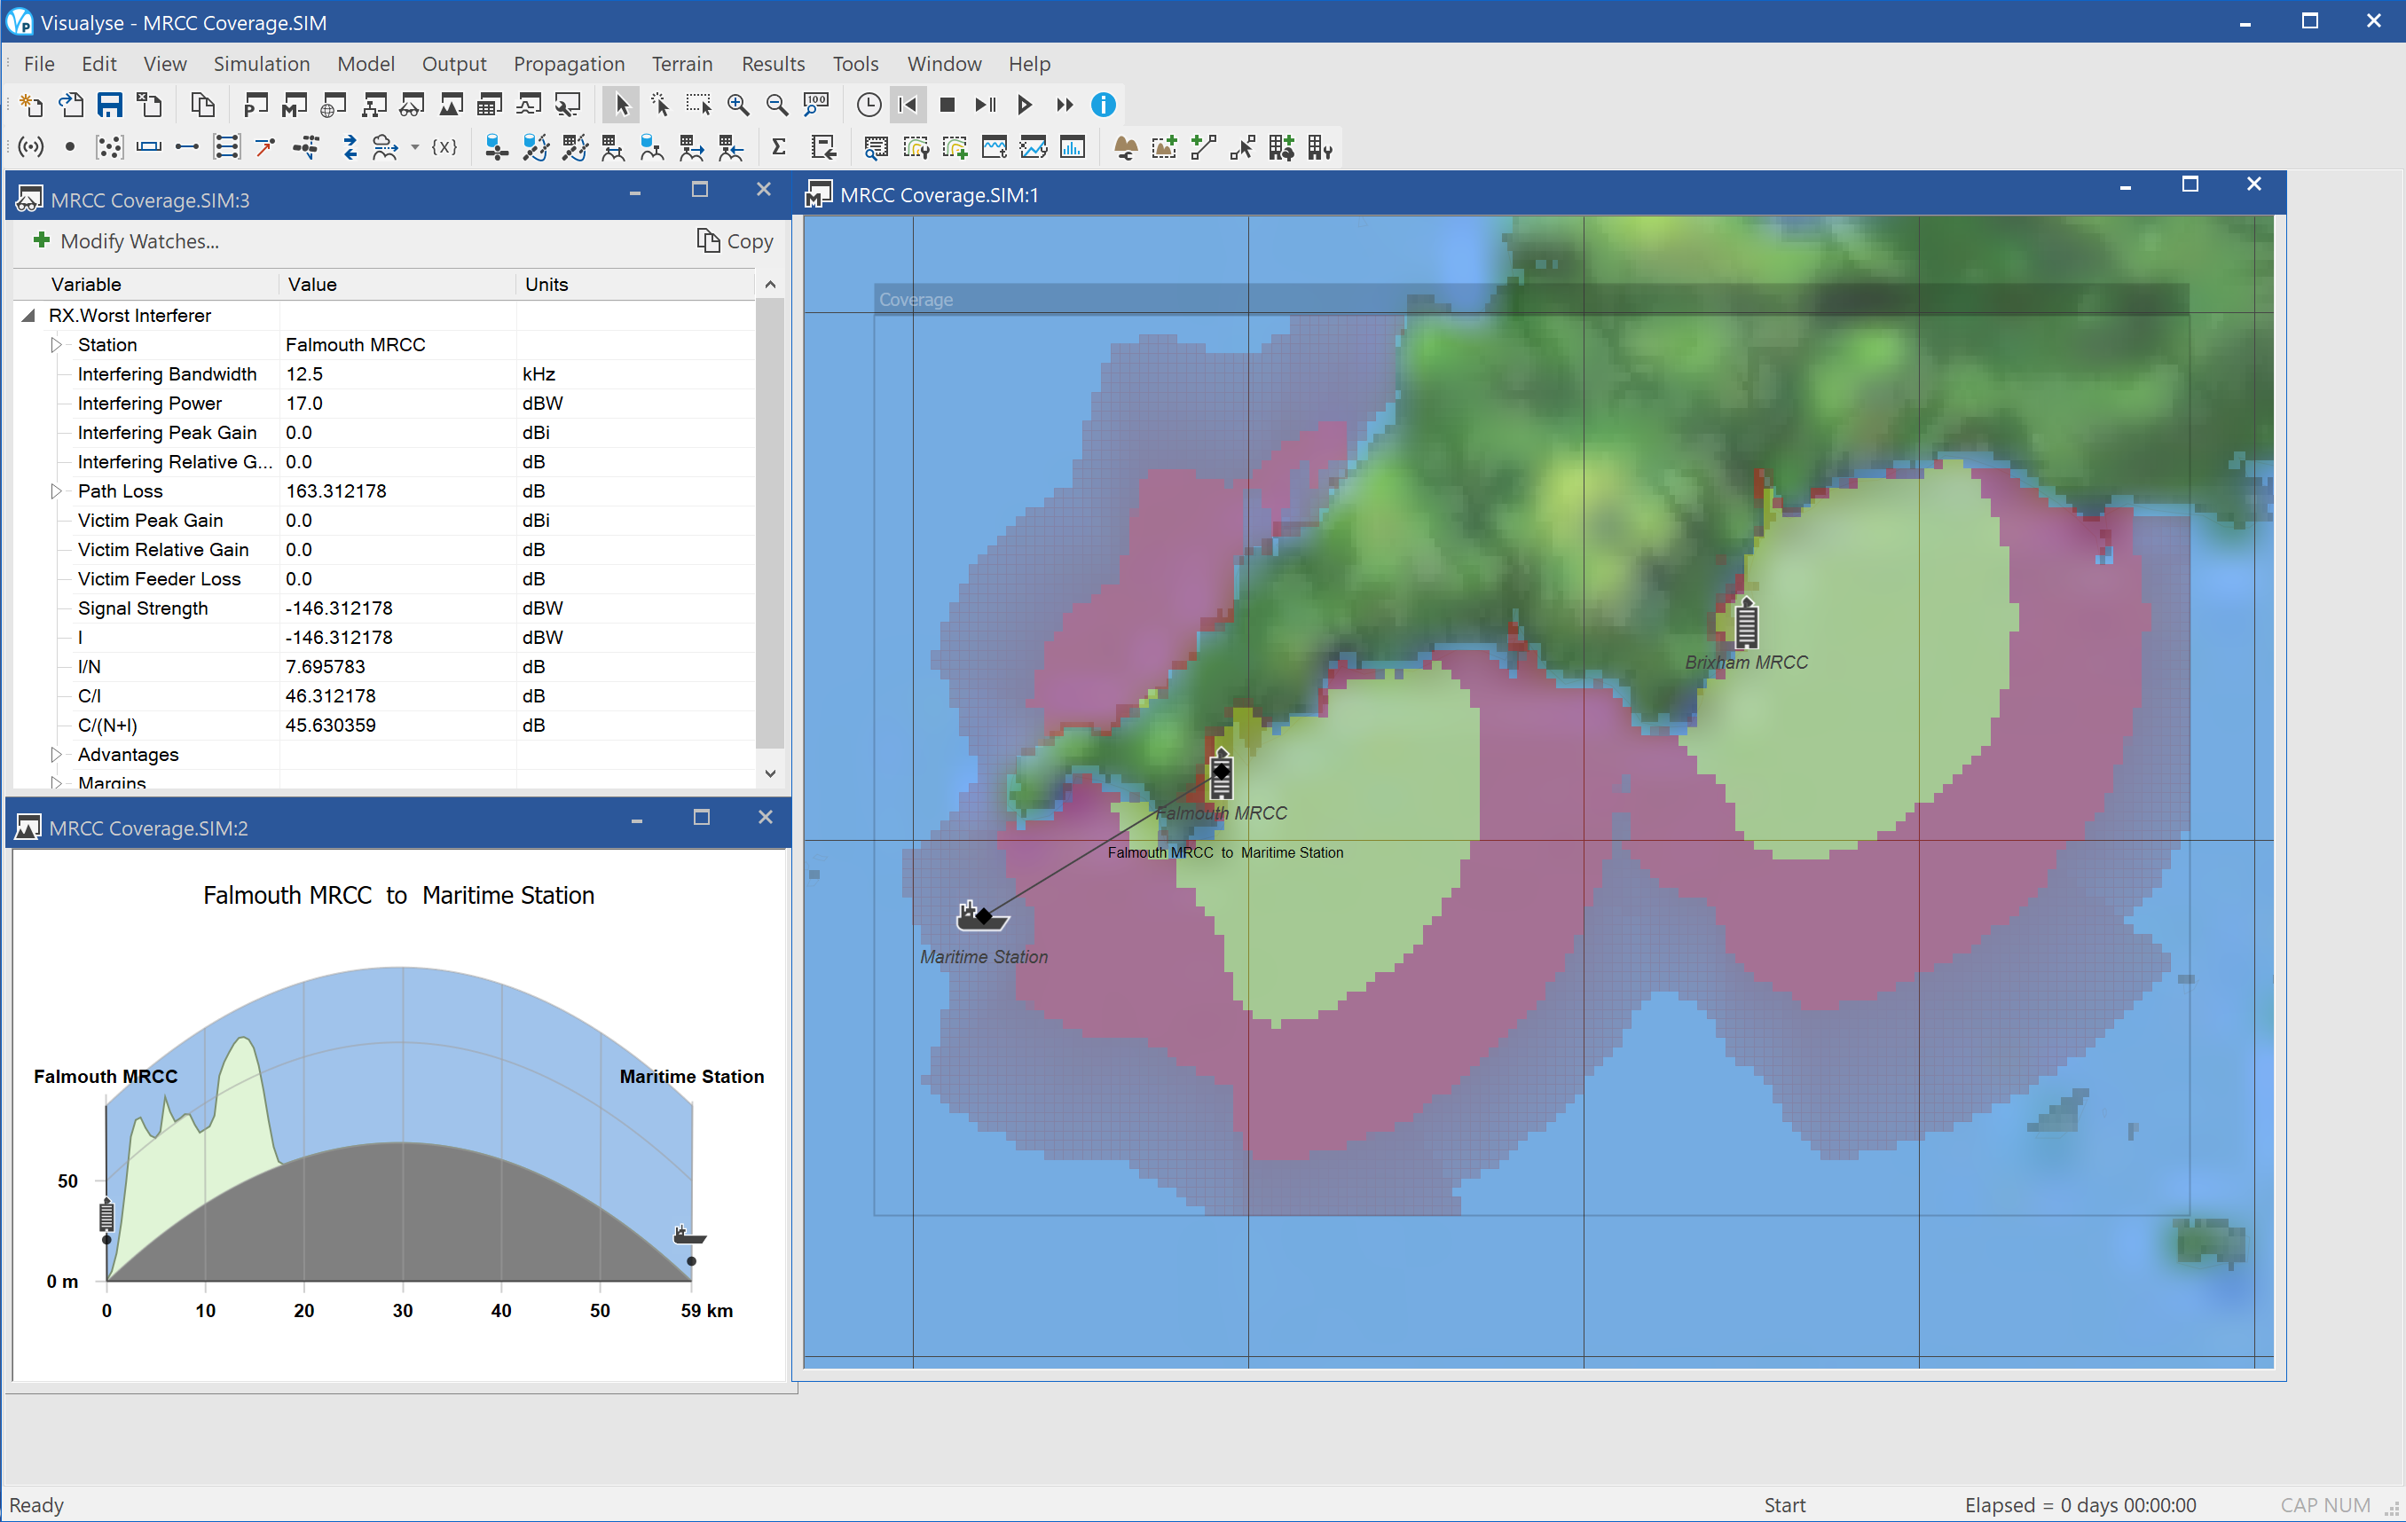Open the Station (dot) list icon

[x=70, y=148]
